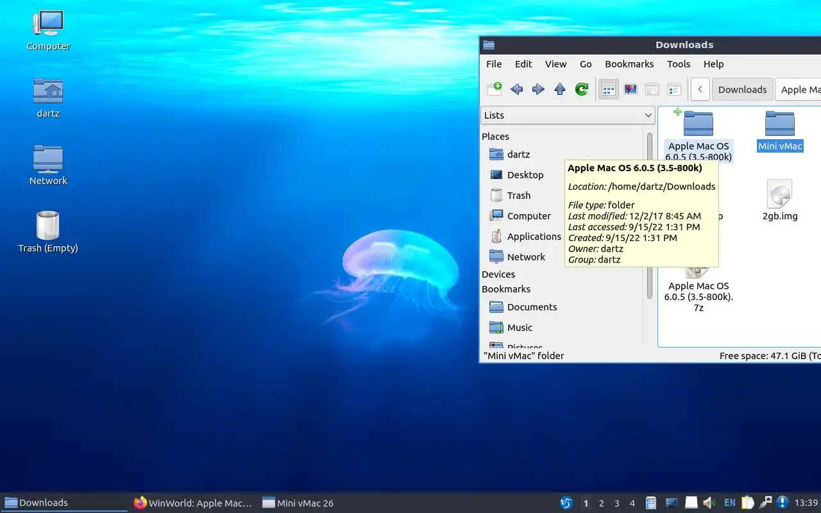
Task: Open the Tools menu
Action: pyautogui.click(x=679, y=63)
